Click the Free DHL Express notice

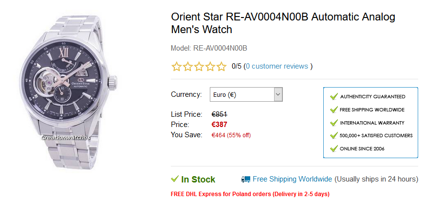coord(250,194)
